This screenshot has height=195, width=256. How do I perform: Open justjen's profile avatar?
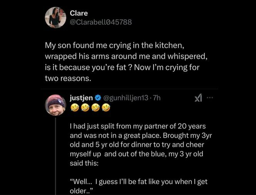click(56, 104)
